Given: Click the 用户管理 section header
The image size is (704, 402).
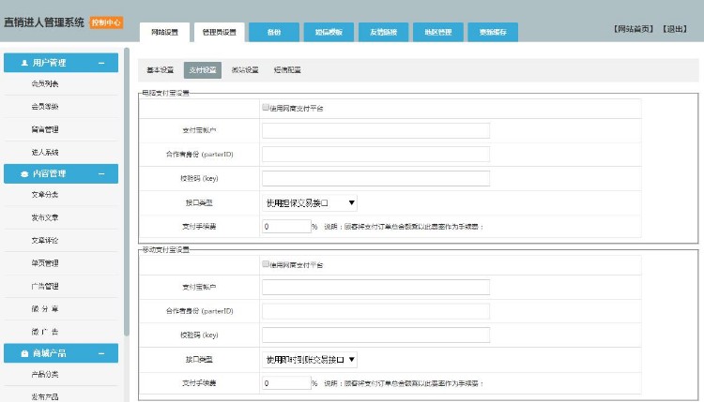Looking at the screenshot, I should 61,63.
